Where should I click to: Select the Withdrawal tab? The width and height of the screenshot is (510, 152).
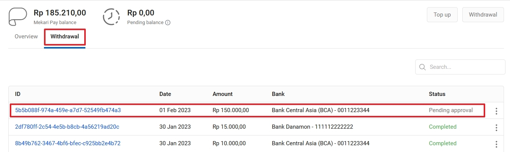pos(65,37)
